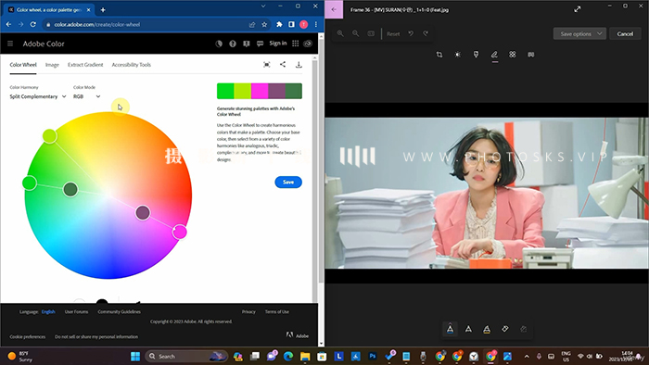Viewport: 649px width, 365px height.
Task: Open the Adobe apps grid icon
Action: [x=295, y=44]
